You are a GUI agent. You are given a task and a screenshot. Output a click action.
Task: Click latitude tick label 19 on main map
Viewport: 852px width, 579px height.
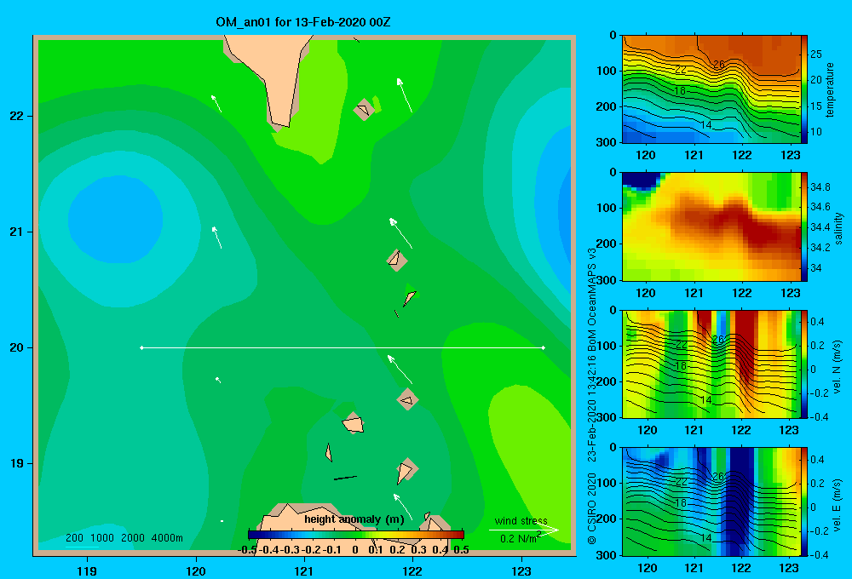click(x=17, y=464)
